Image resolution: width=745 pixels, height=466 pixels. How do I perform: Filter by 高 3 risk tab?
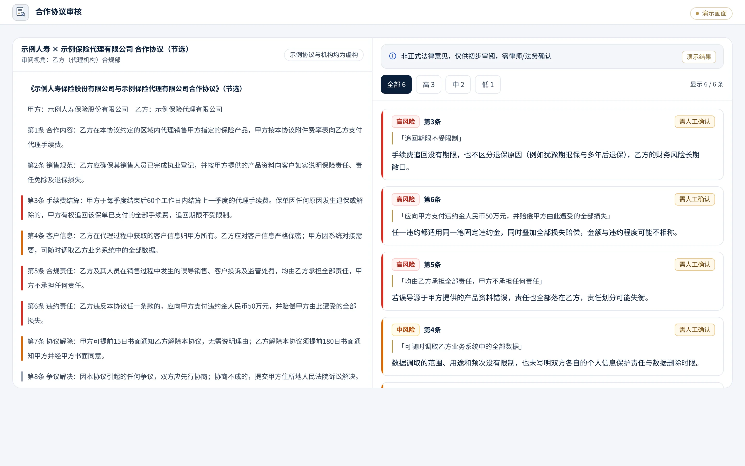pyautogui.click(x=429, y=84)
